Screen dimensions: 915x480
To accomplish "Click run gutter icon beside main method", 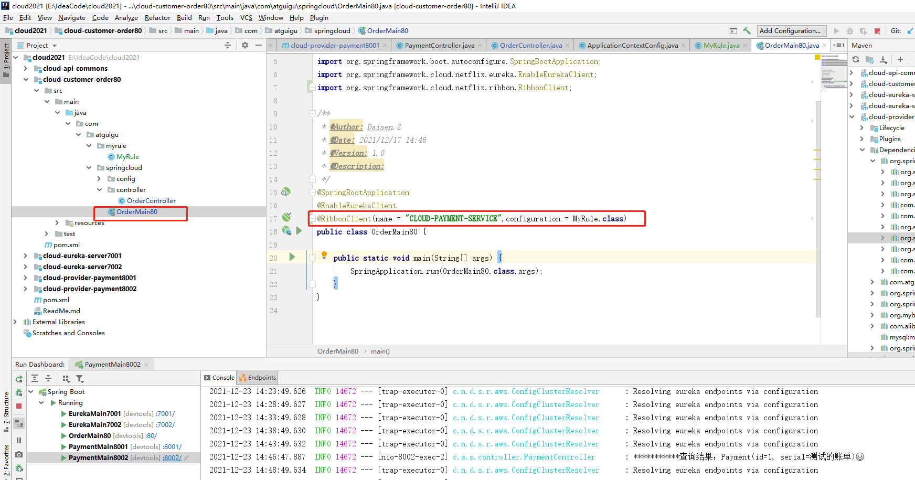I will [x=292, y=257].
